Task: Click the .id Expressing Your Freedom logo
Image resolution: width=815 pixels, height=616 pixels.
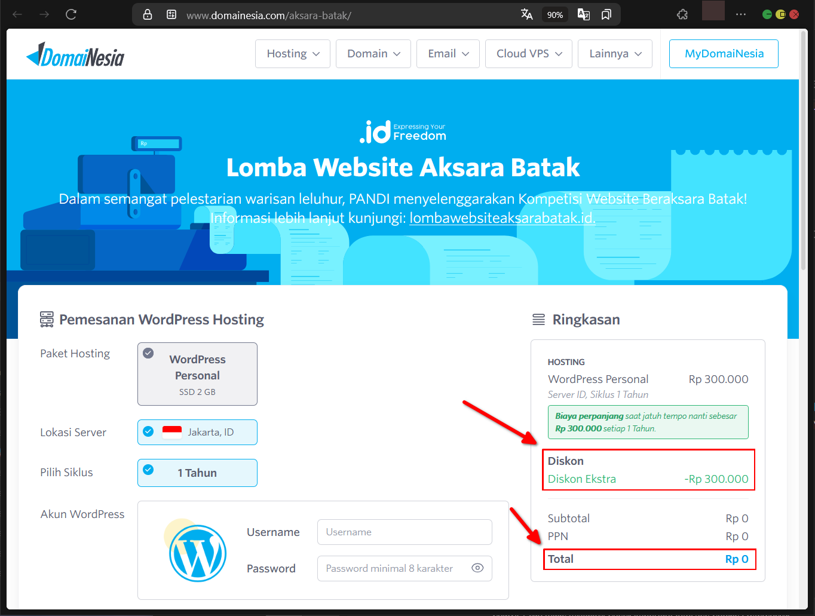Action: [403, 132]
